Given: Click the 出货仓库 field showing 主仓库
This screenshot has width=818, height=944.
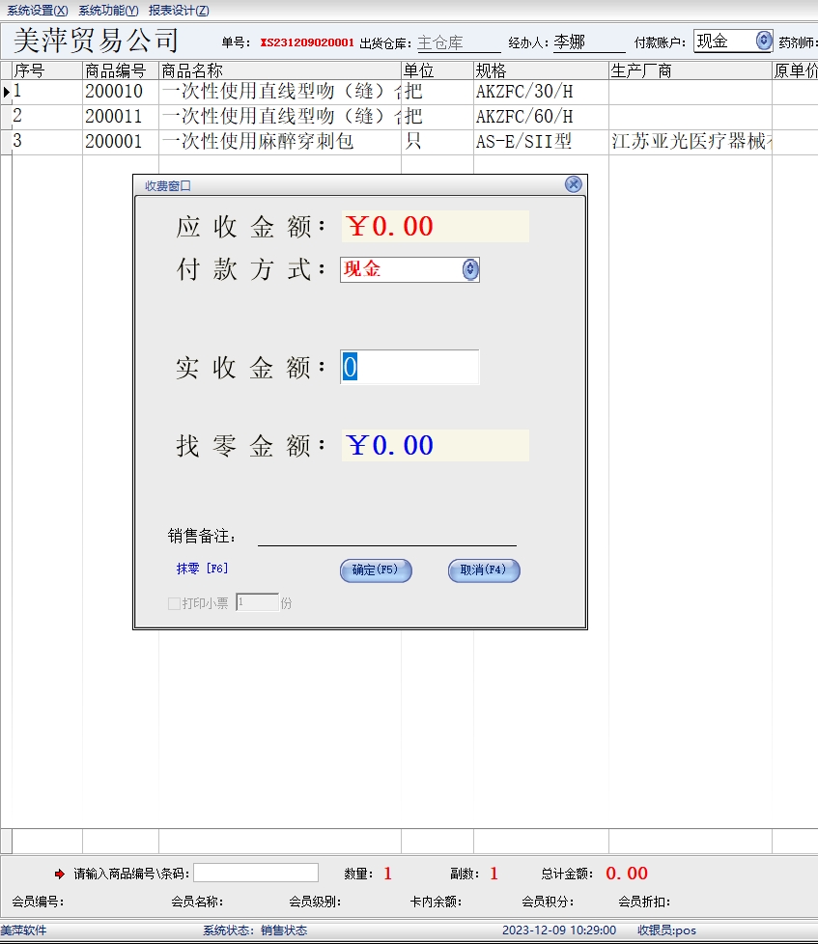Looking at the screenshot, I should point(458,42).
